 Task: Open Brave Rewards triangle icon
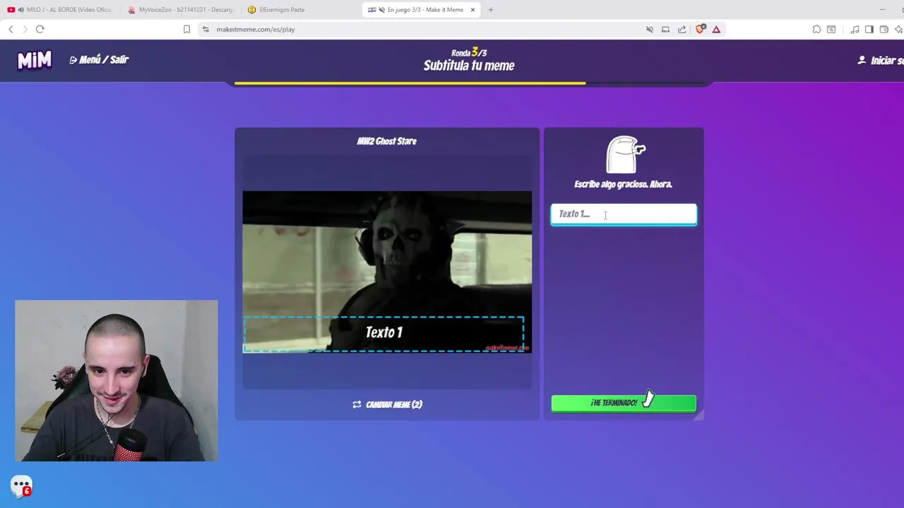[x=716, y=29]
